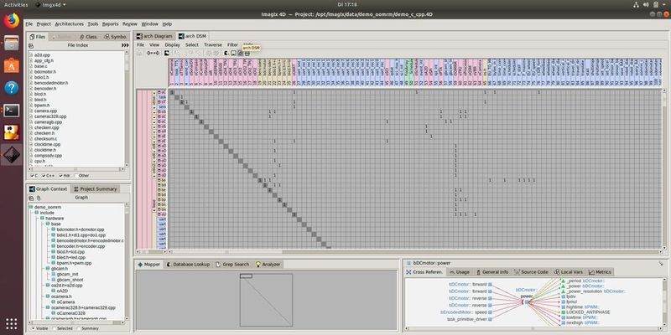Enable the Other file filter checkbox

pos(76,176)
